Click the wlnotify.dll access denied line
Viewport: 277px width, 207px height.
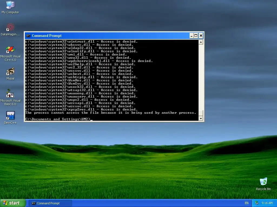81,51
